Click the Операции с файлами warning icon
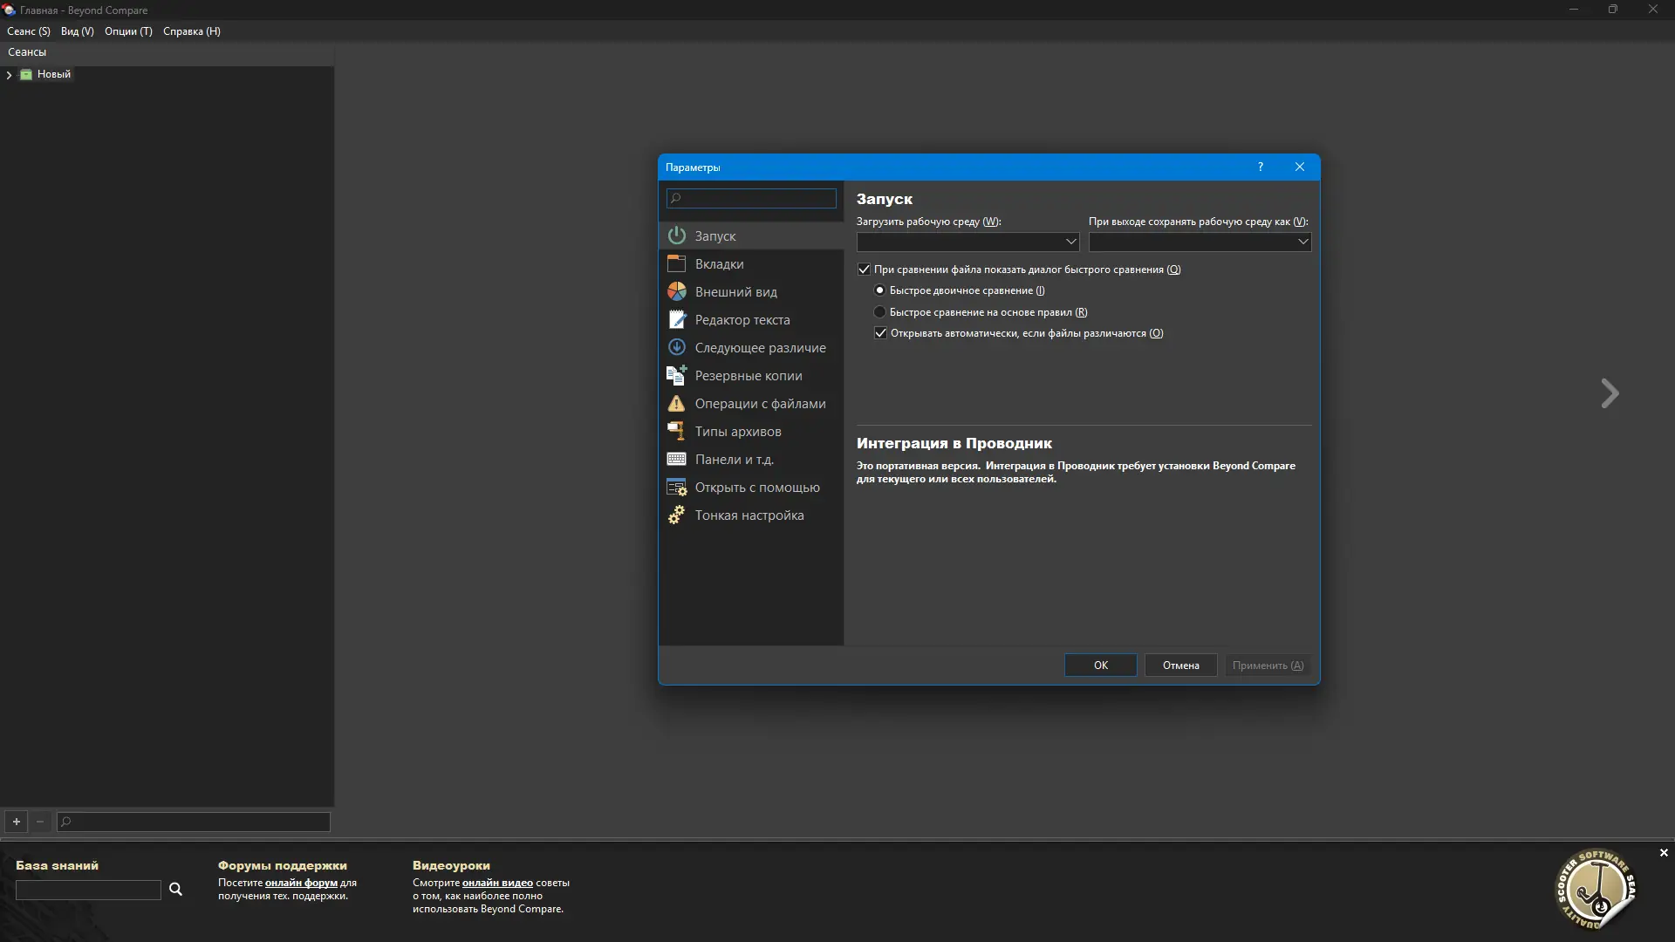The height and width of the screenshot is (942, 1675). (676, 403)
